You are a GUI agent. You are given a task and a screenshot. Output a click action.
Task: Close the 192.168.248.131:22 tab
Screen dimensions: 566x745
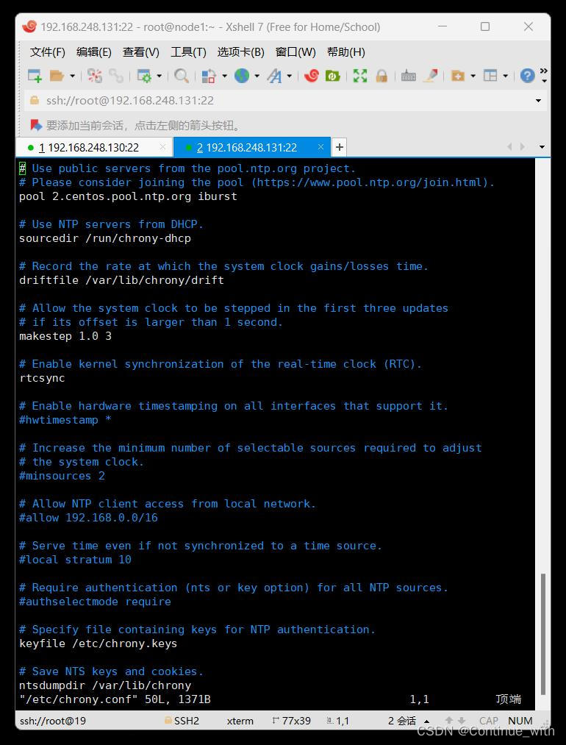click(x=320, y=147)
